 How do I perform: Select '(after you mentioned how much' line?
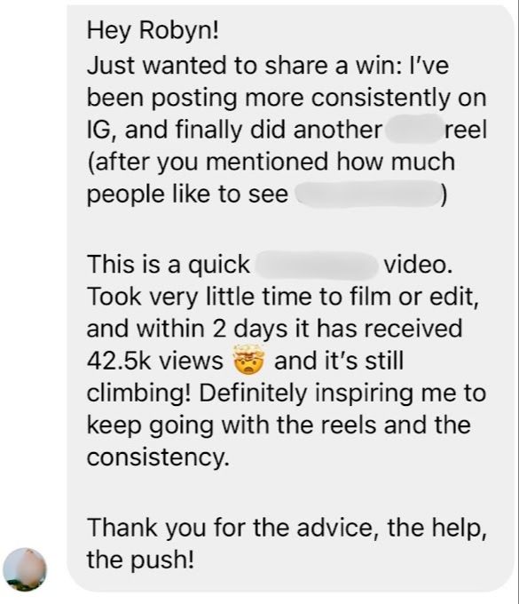pos(271,162)
